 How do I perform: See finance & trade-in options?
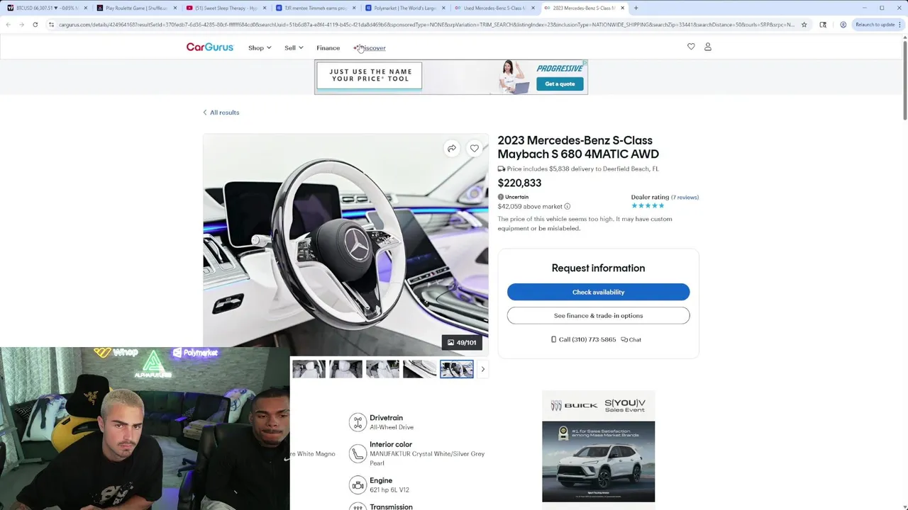click(x=598, y=316)
